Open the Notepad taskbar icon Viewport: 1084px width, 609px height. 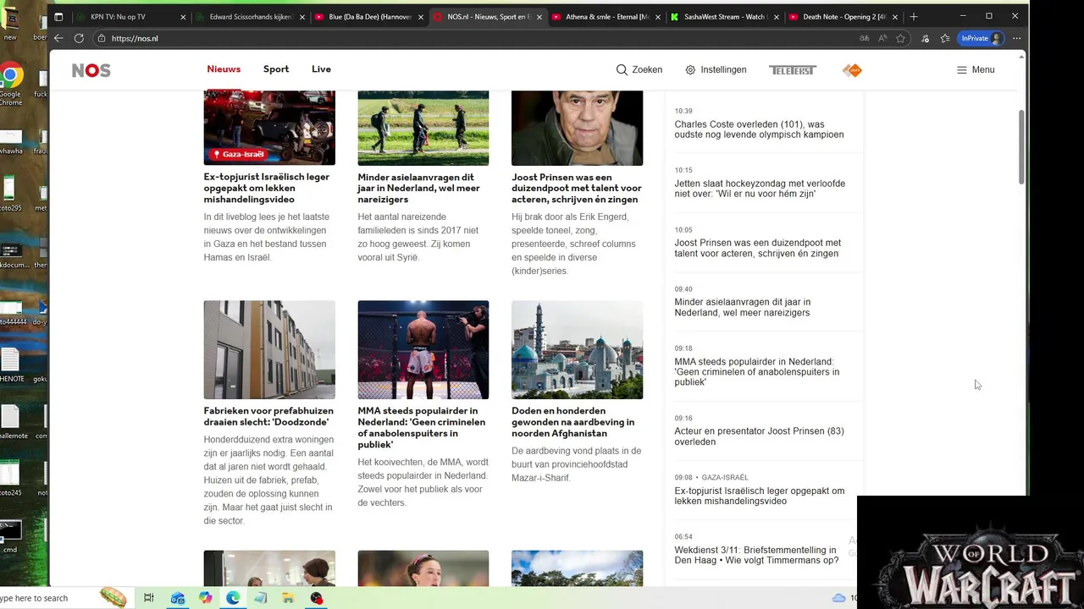pyautogui.click(x=261, y=598)
